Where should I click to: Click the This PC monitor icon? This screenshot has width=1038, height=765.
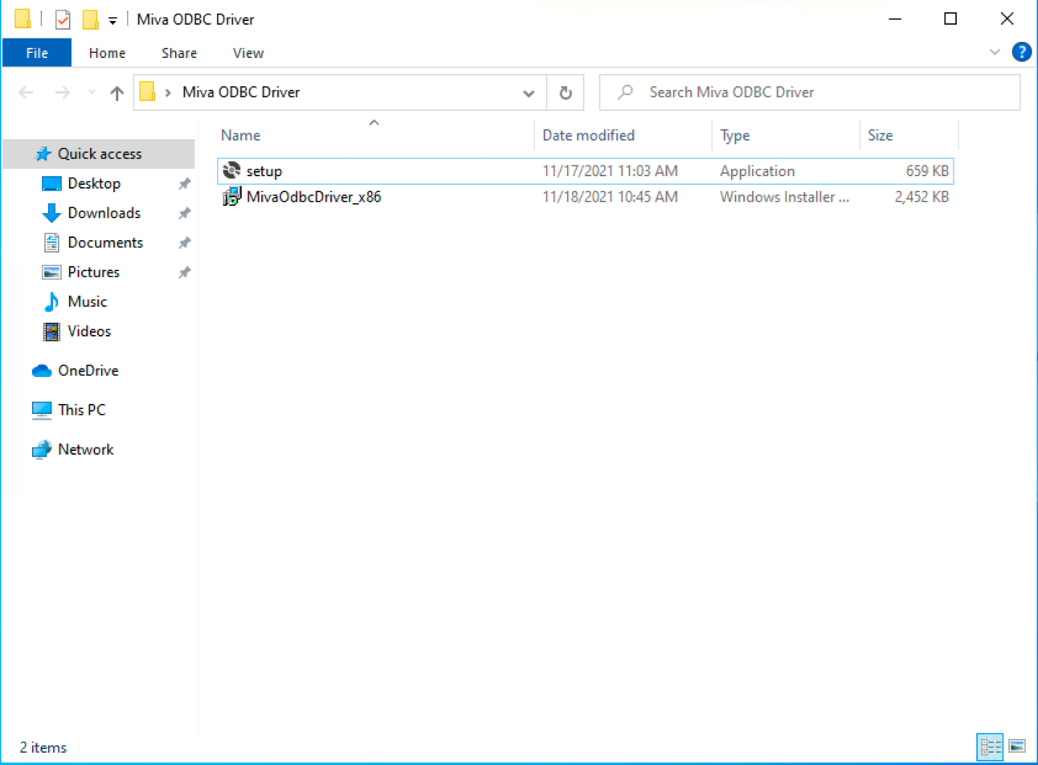pos(42,410)
